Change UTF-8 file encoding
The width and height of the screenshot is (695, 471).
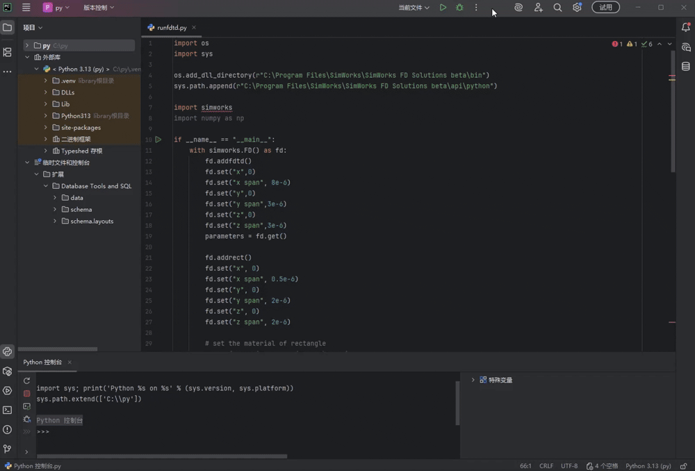569,466
